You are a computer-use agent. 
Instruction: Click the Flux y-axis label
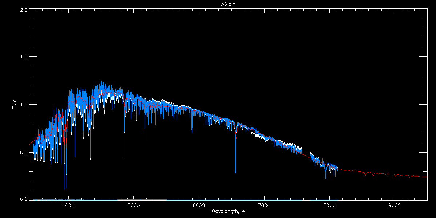tap(15, 105)
